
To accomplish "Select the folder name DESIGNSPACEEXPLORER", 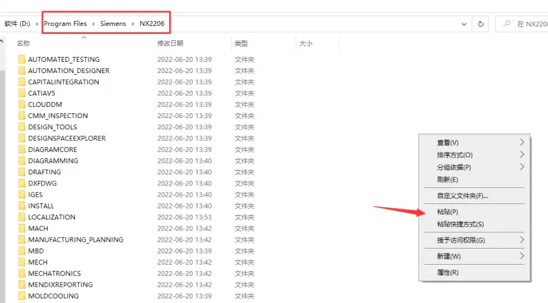I will tap(67, 138).
